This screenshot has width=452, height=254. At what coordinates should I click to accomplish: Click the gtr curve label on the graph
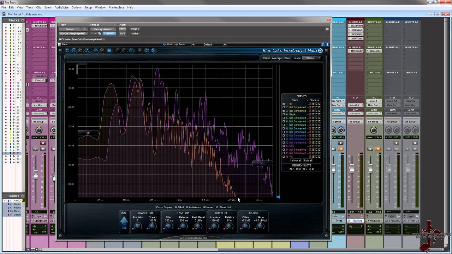(x=88, y=133)
